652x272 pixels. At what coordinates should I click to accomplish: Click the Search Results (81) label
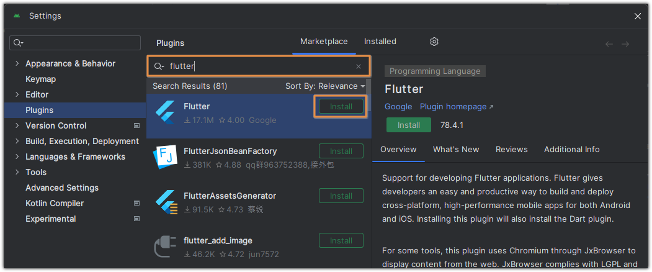190,86
